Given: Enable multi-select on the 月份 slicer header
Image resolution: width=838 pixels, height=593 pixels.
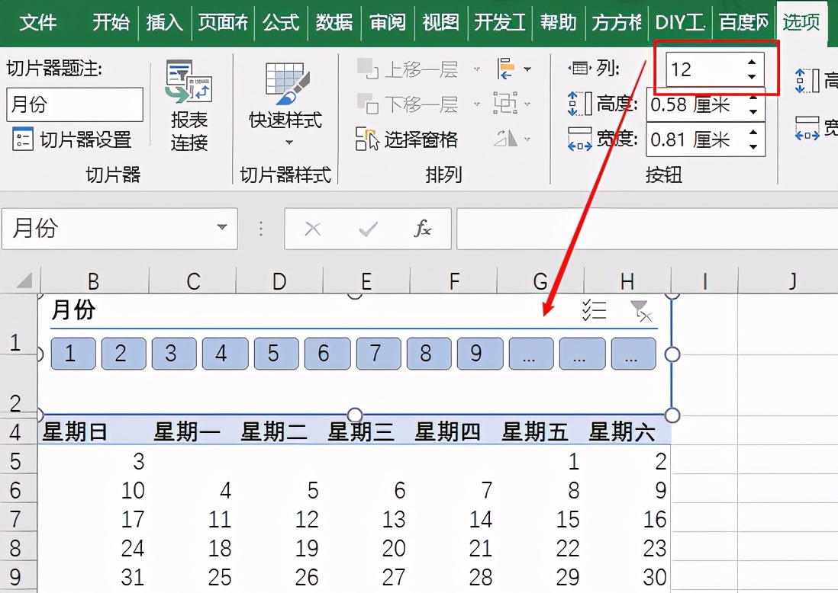Looking at the screenshot, I should coord(595,310).
